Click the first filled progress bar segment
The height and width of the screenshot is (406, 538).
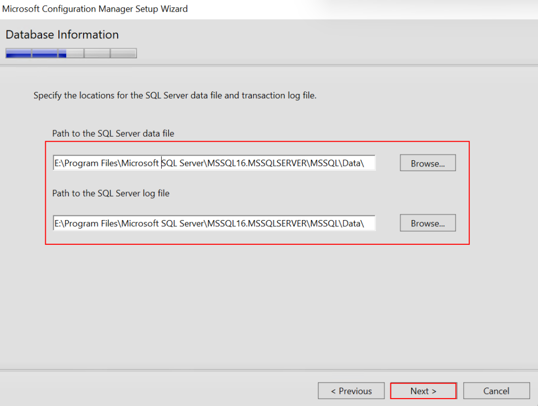point(18,53)
